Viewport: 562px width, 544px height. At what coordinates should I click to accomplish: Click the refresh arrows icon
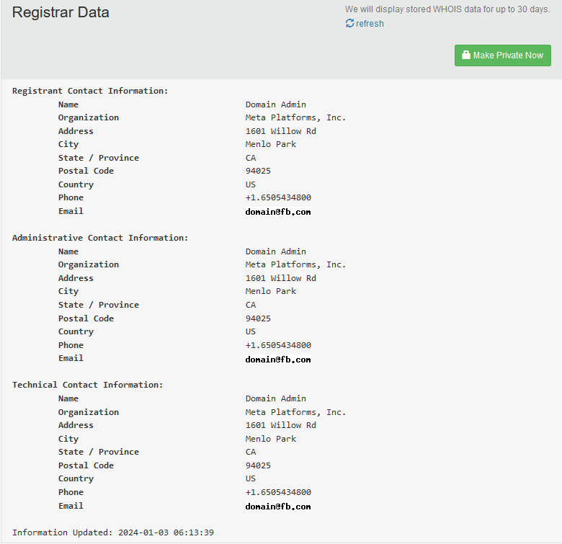tap(349, 23)
